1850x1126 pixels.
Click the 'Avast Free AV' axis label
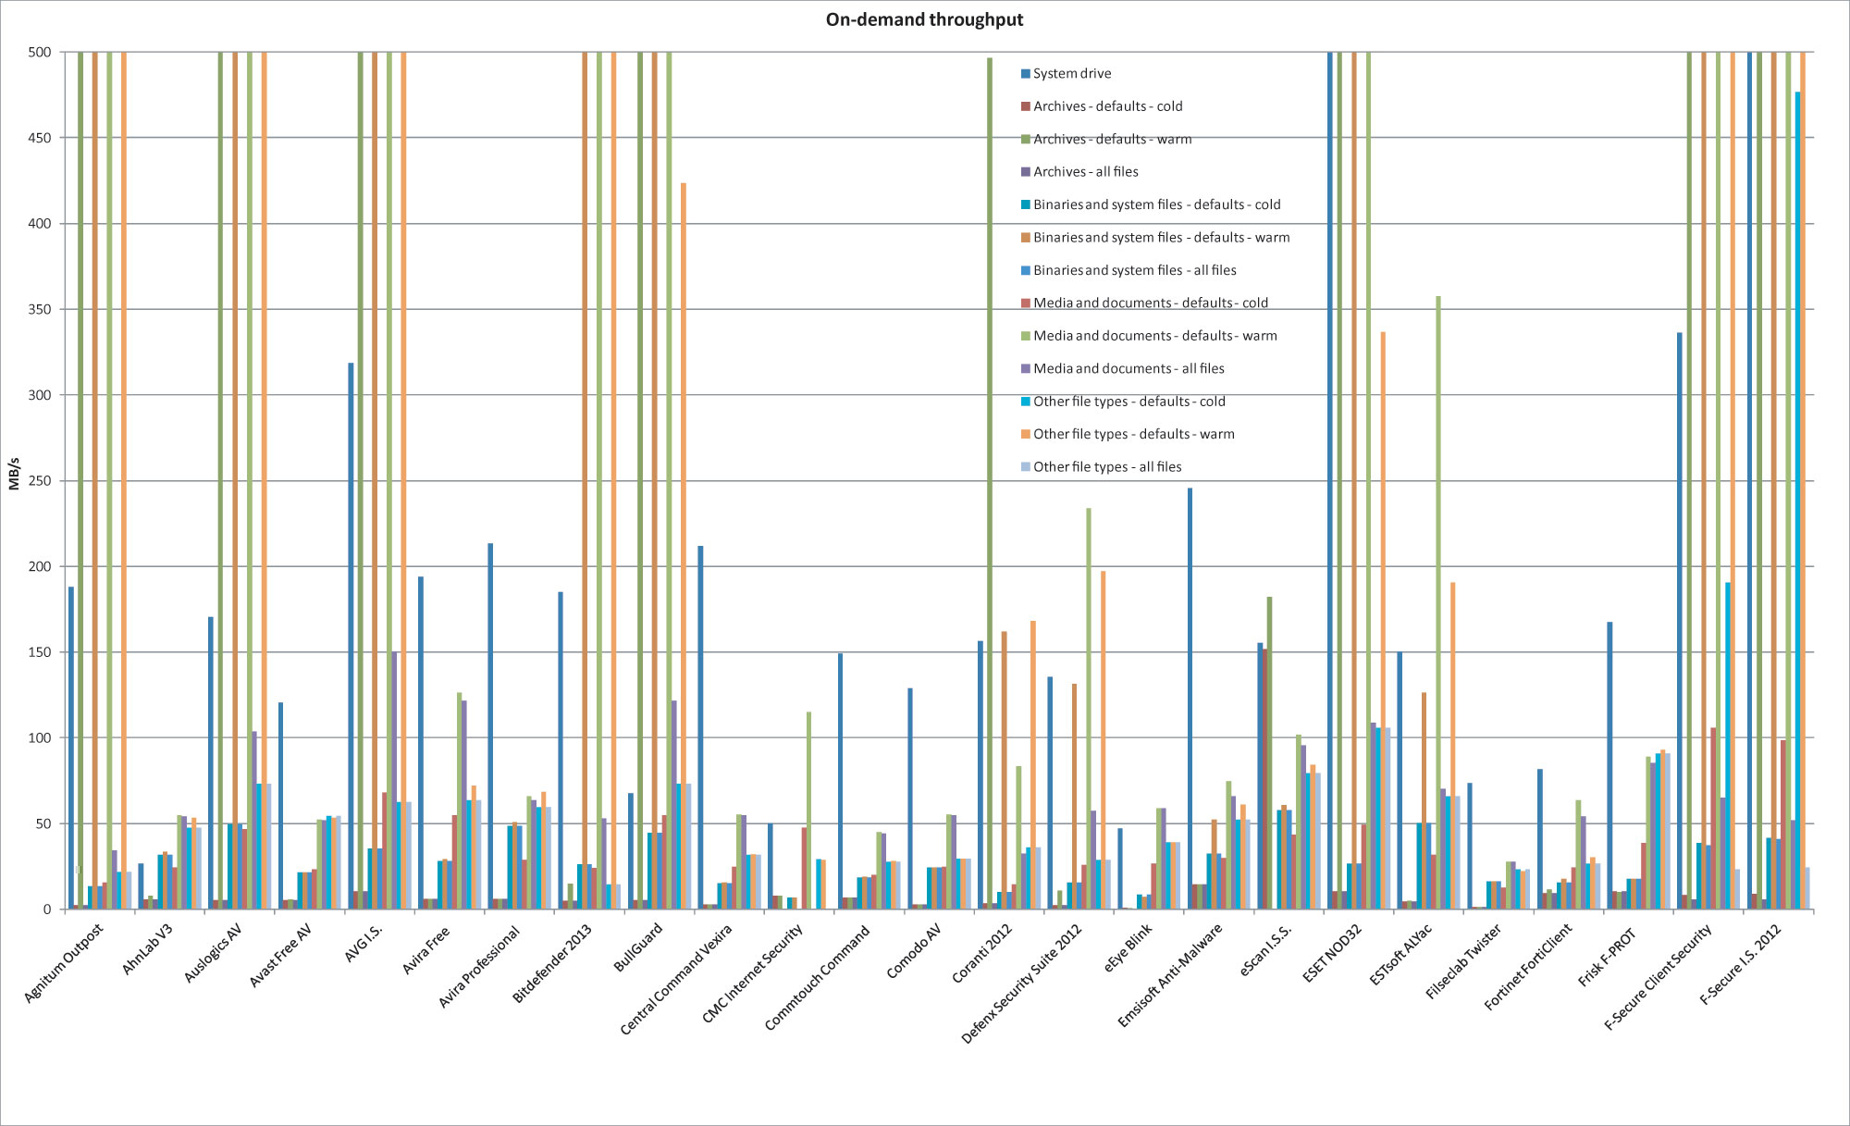282,955
